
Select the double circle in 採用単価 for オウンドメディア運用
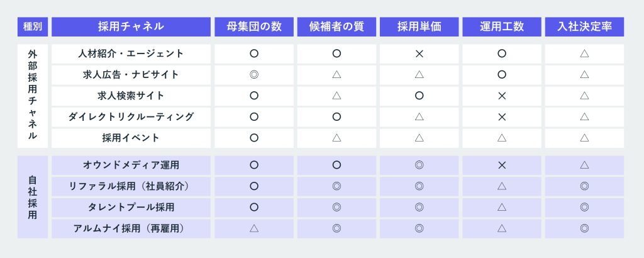(x=419, y=165)
